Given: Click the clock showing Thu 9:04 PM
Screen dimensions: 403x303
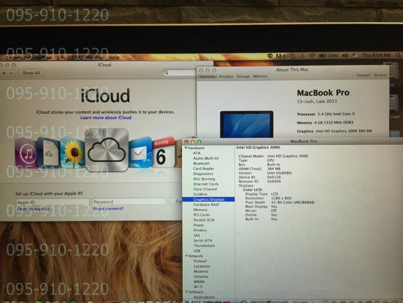Looking at the screenshot, I should 376,55.
